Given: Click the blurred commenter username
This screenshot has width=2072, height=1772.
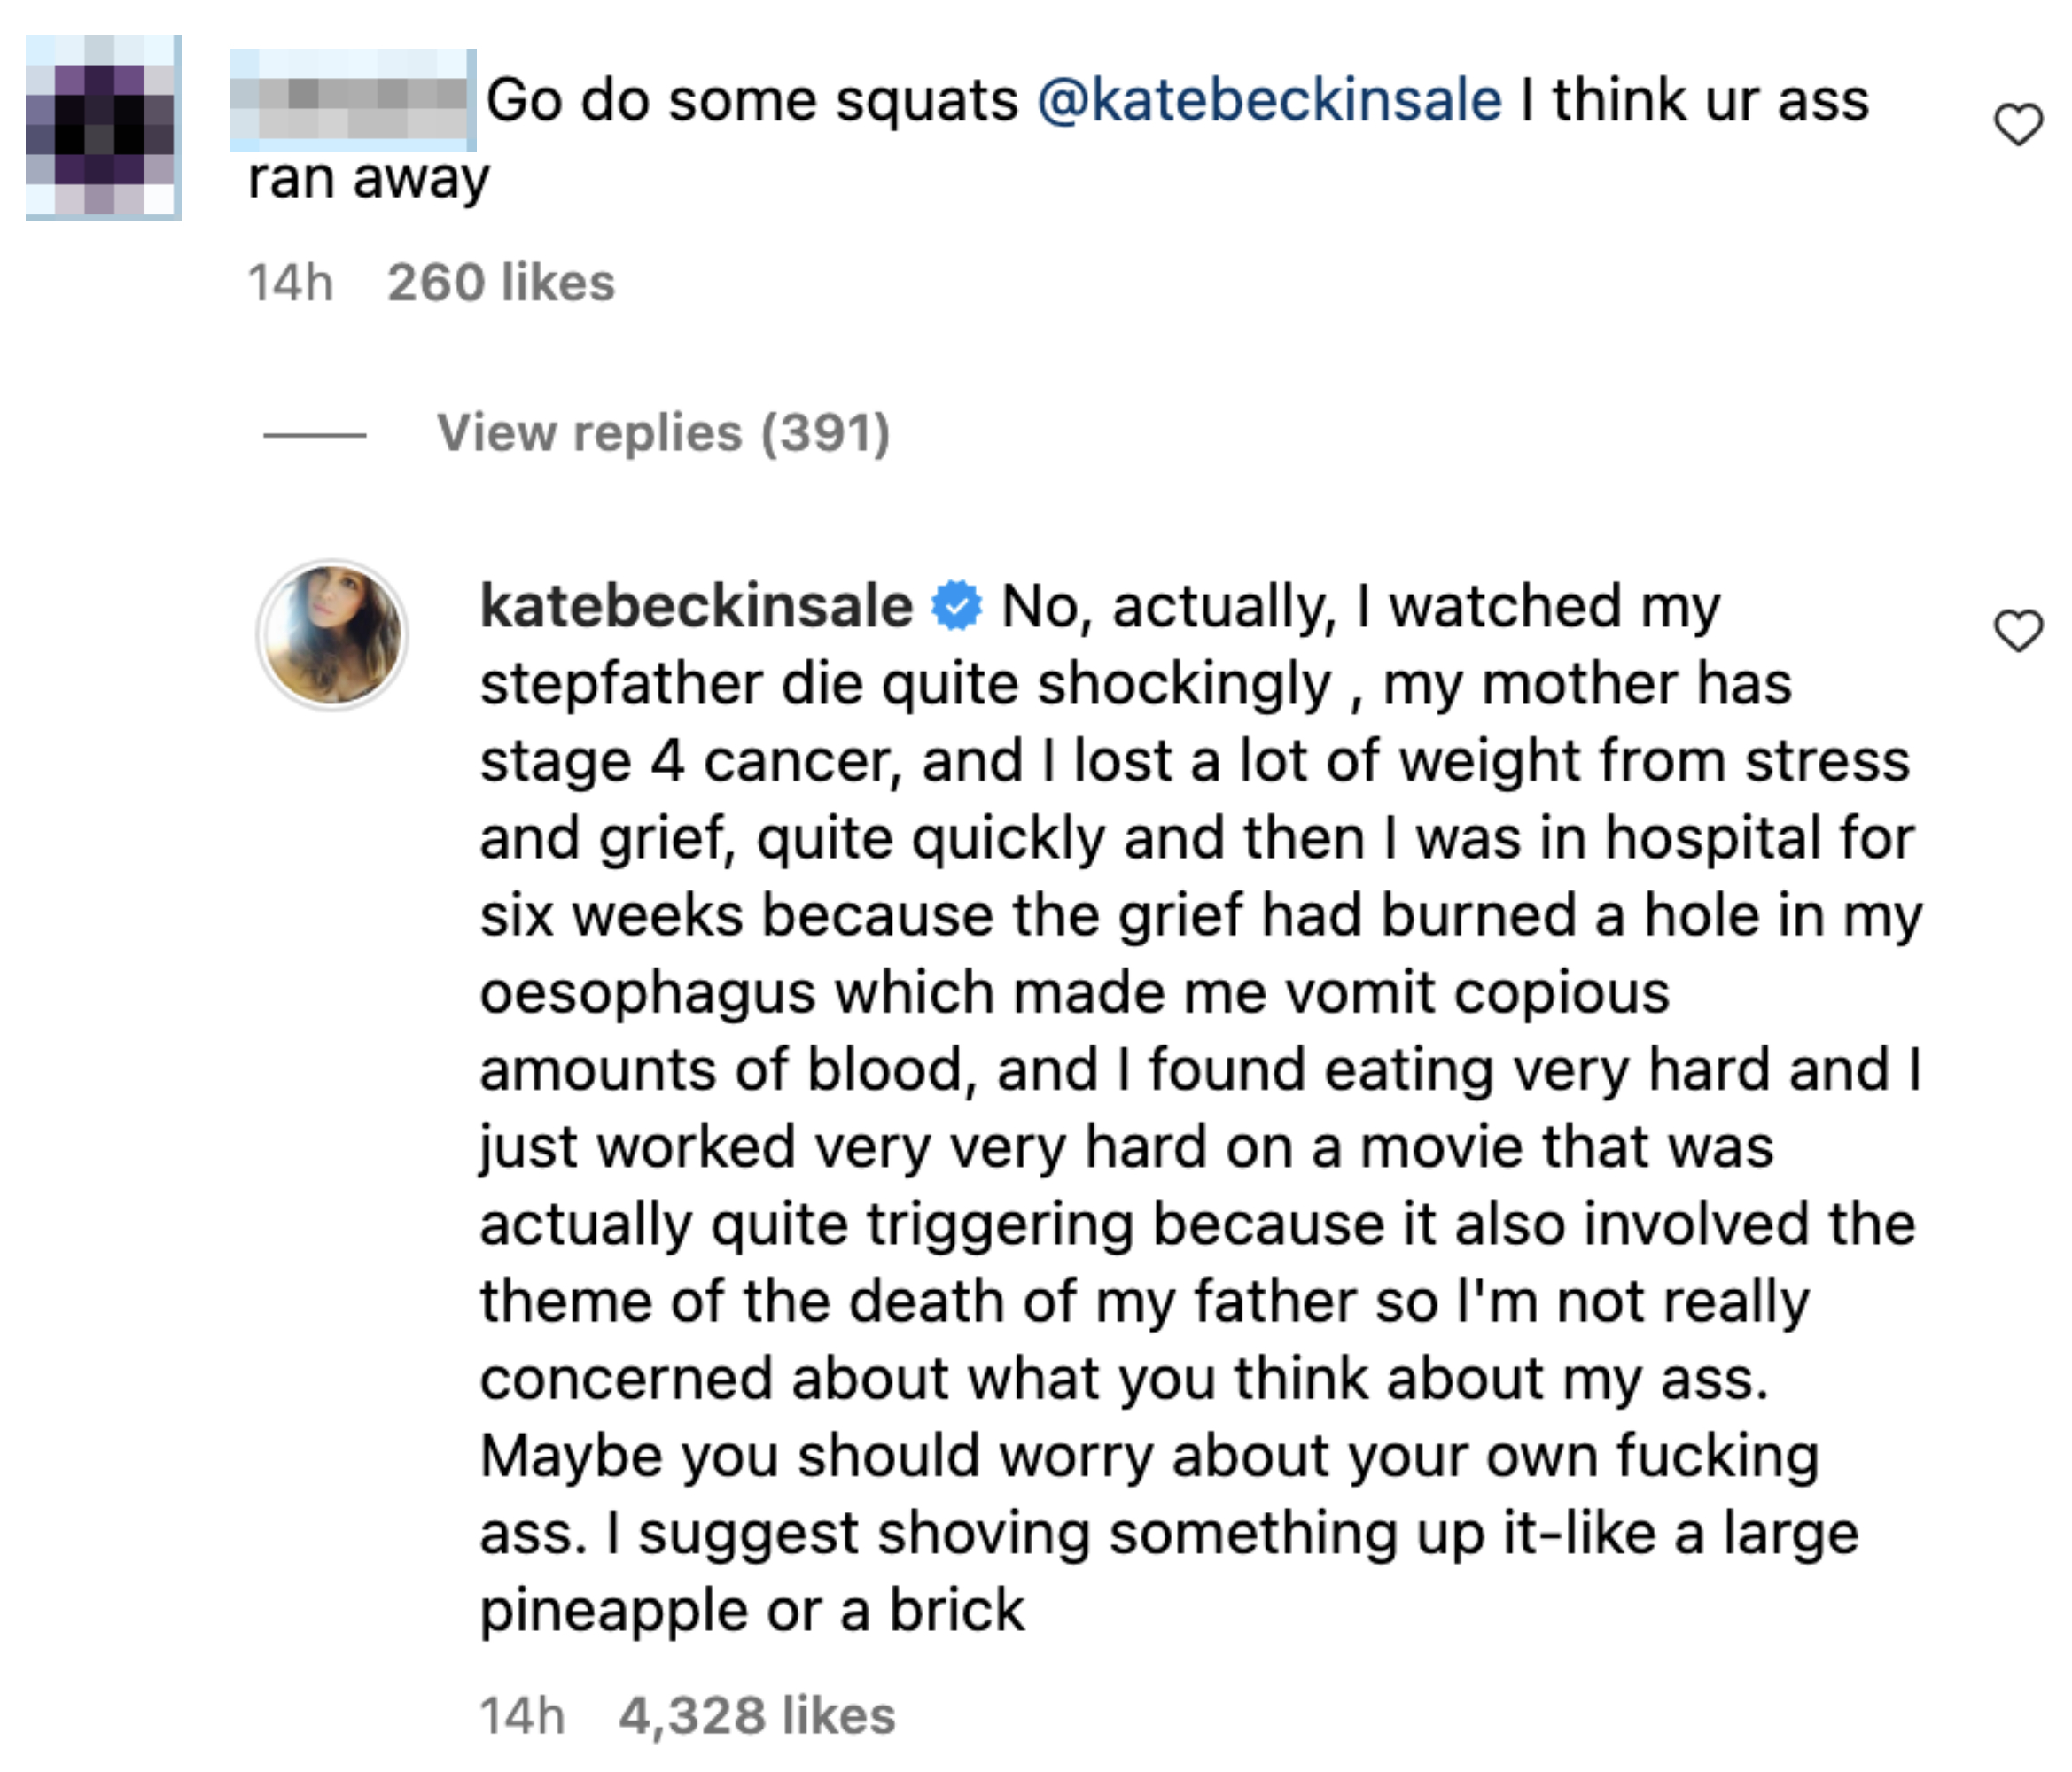Looking at the screenshot, I should click(352, 100).
